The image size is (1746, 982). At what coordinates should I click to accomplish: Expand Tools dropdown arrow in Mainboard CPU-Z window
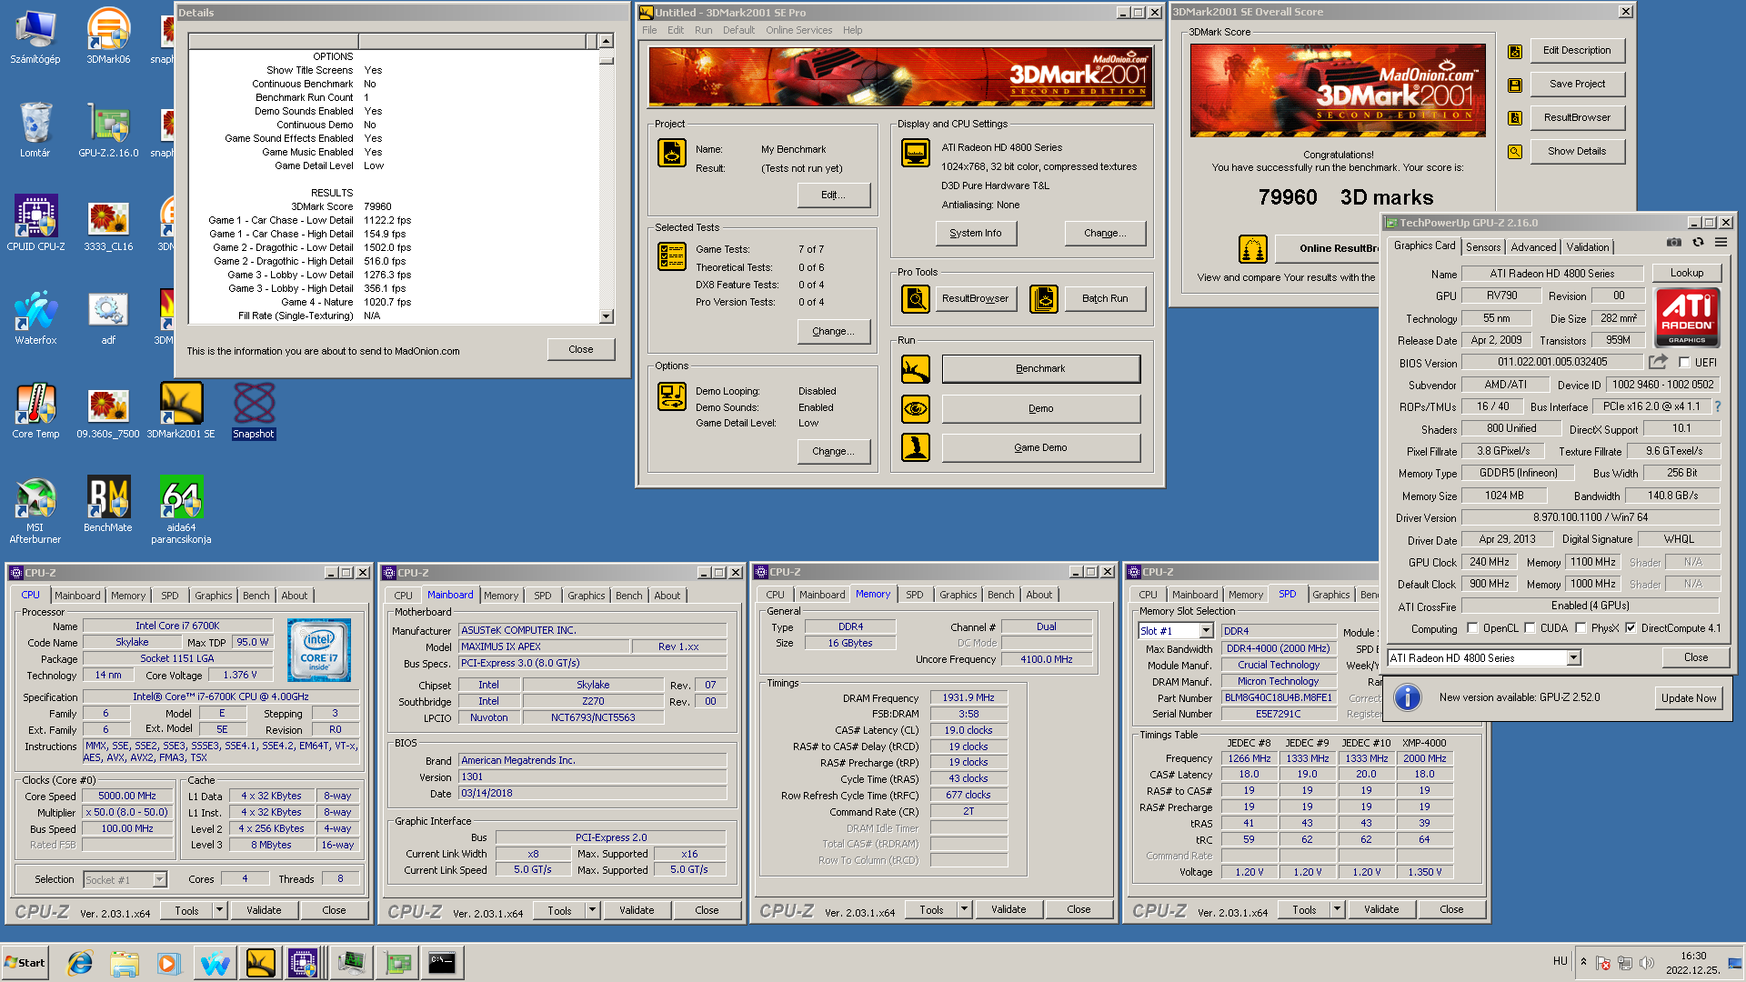click(x=592, y=910)
